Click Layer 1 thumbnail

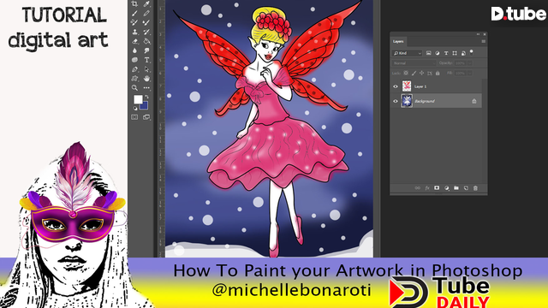point(407,86)
